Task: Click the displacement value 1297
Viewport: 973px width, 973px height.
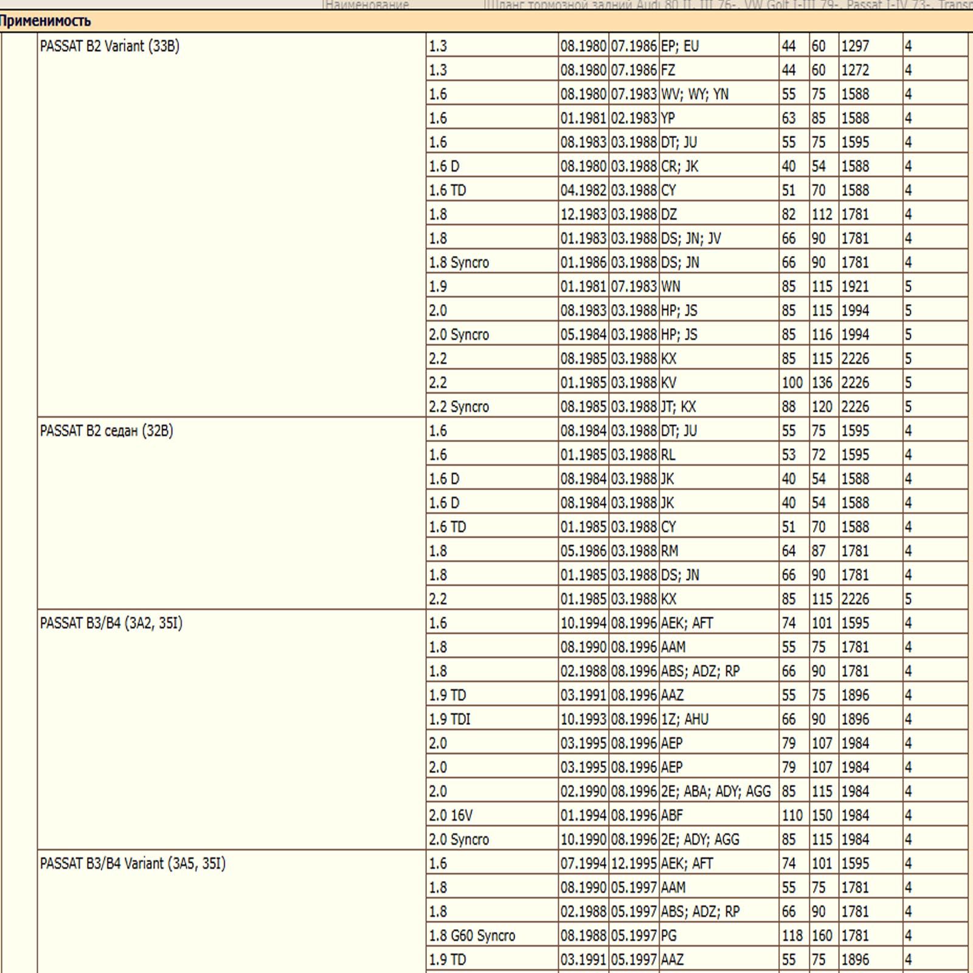Action: [x=871, y=46]
